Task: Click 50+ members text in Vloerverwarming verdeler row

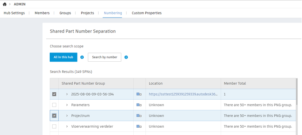Action: [258, 127]
